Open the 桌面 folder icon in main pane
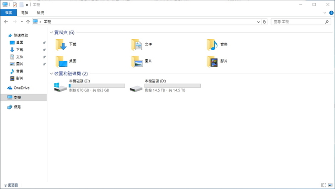Viewport: 335px width, 189px height. tap(61, 61)
